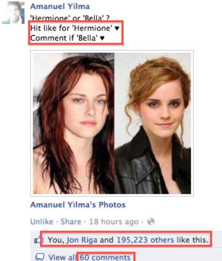Click the "Hit like for 'Hermione'" text
This screenshot has height=261, width=222.
71,28
